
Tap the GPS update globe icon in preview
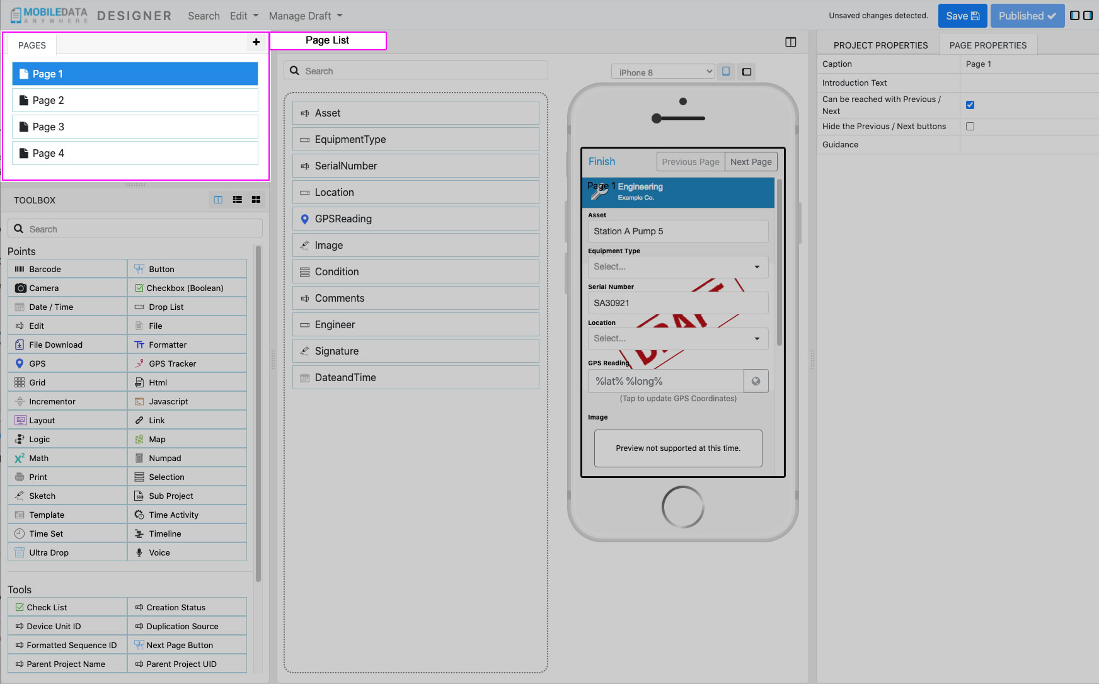pos(756,381)
